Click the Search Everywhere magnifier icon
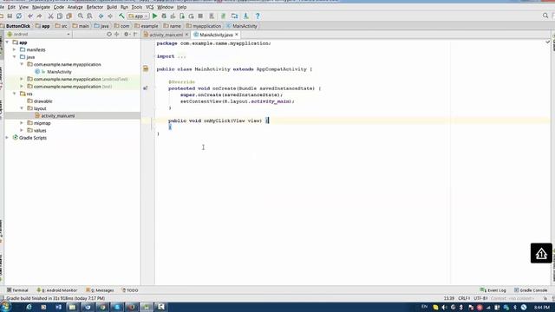The image size is (555, 312). click(x=545, y=16)
